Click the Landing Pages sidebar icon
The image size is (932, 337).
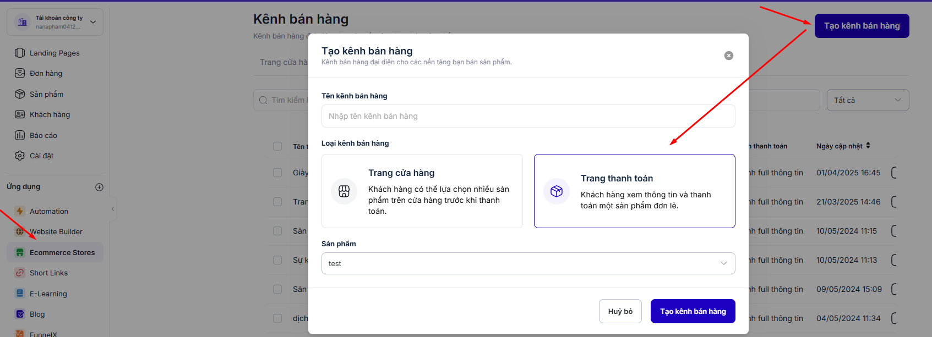20,53
